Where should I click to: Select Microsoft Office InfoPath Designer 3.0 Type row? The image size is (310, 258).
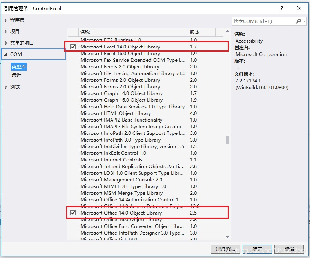tap(146, 233)
